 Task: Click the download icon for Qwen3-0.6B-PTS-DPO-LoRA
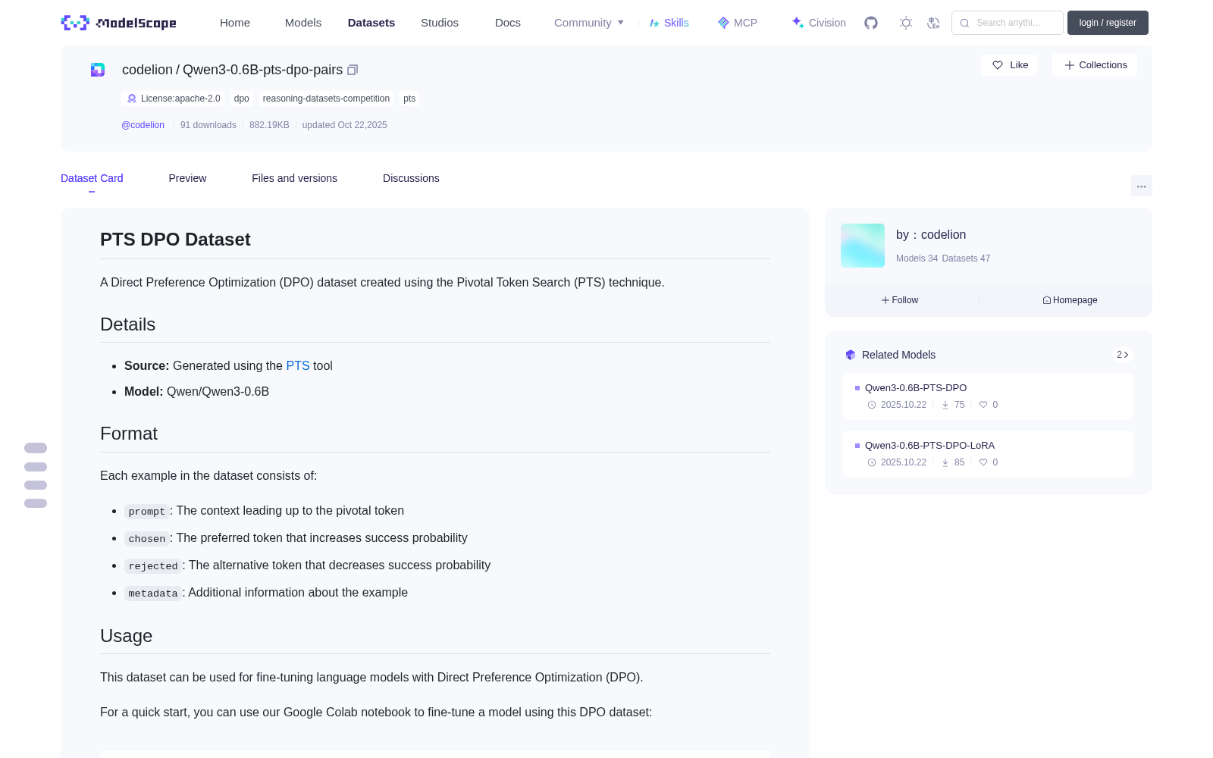[x=945, y=462]
